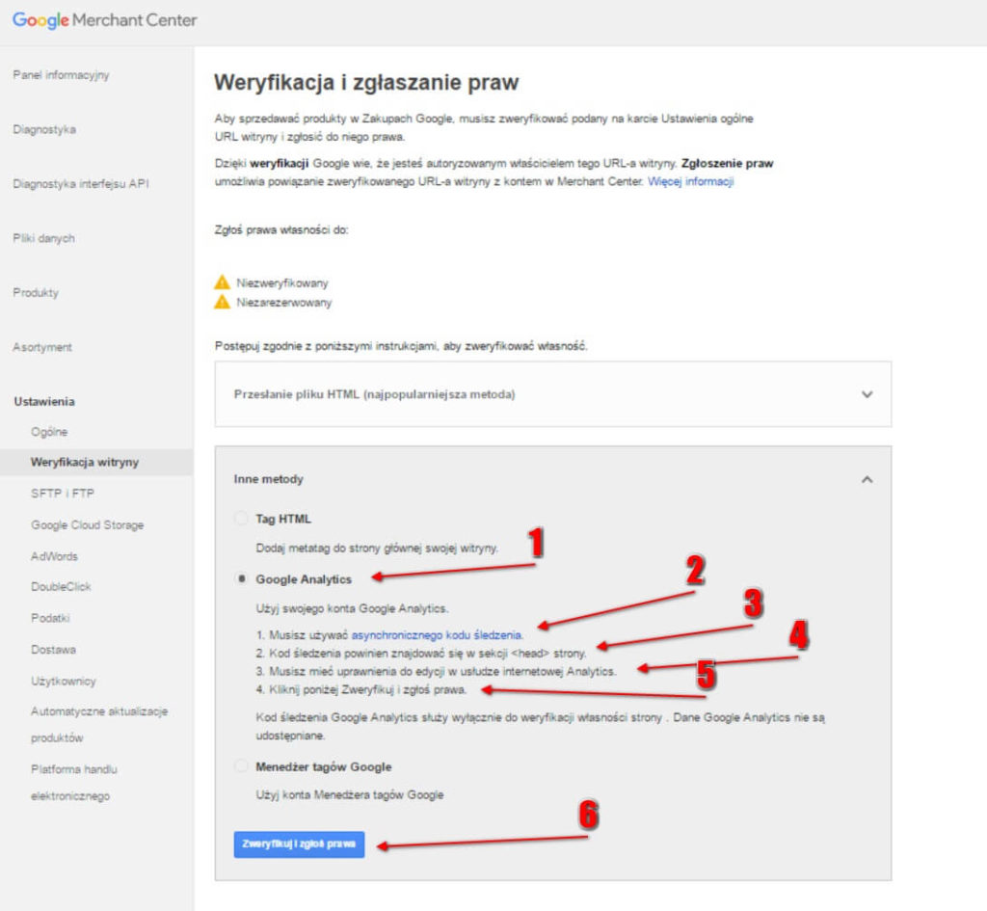Open Asortyment in the sidebar
The height and width of the screenshot is (911, 987).
(x=42, y=347)
